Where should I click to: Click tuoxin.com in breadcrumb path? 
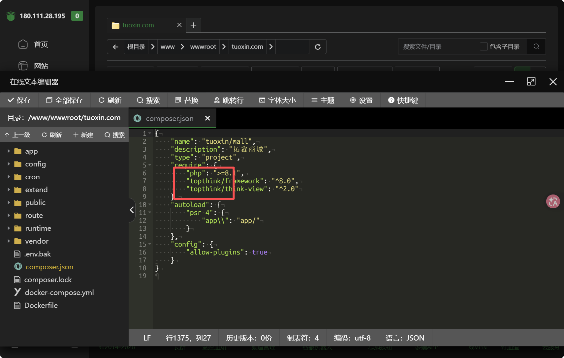coord(247,47)
